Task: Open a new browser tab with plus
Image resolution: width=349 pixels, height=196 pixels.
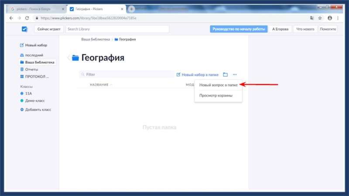Action: pos(131,9)
